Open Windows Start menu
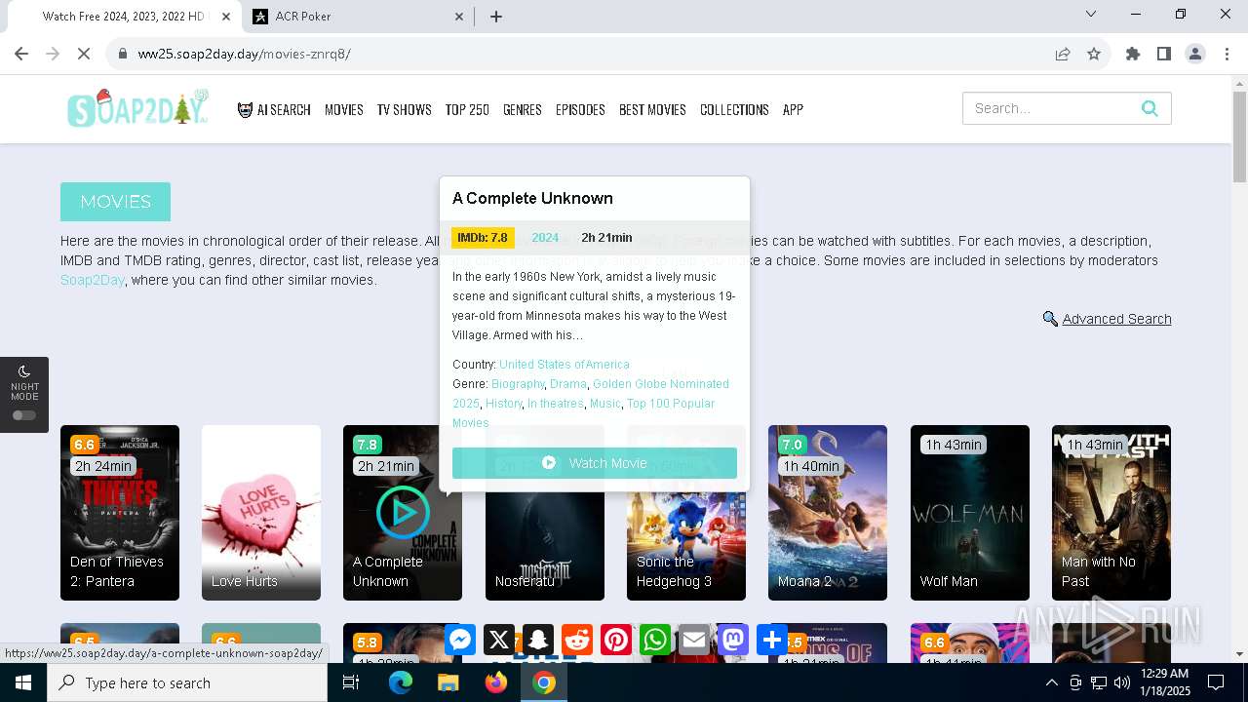The width and height of the screenshot is (1248, 702). click(23, 682)
